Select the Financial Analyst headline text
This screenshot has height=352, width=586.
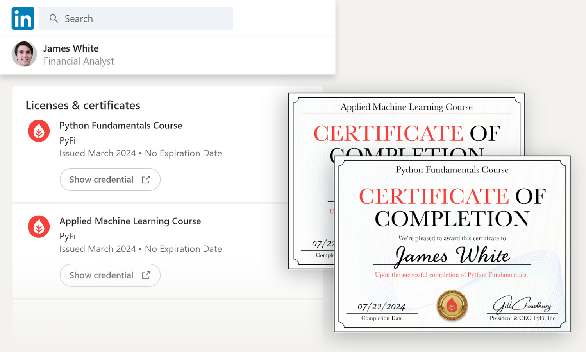(79, 61)
